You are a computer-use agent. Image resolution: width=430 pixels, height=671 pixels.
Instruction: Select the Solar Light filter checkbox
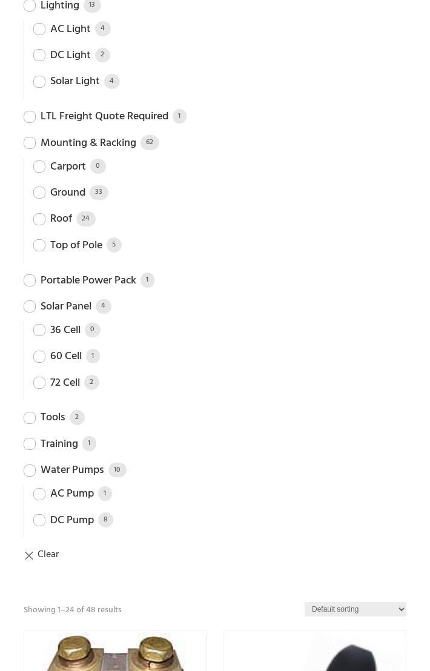point(39,82)
